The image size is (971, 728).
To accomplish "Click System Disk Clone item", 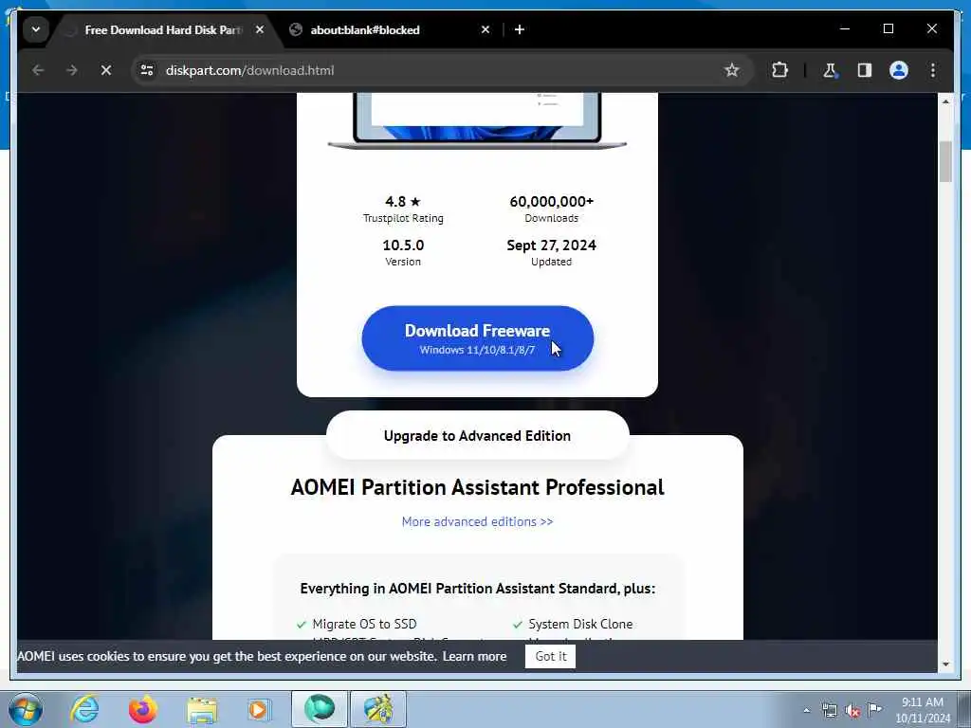I will point(580,624).
